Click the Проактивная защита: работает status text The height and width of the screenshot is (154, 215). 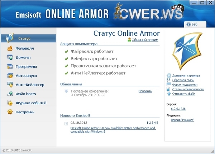(104, 66)
